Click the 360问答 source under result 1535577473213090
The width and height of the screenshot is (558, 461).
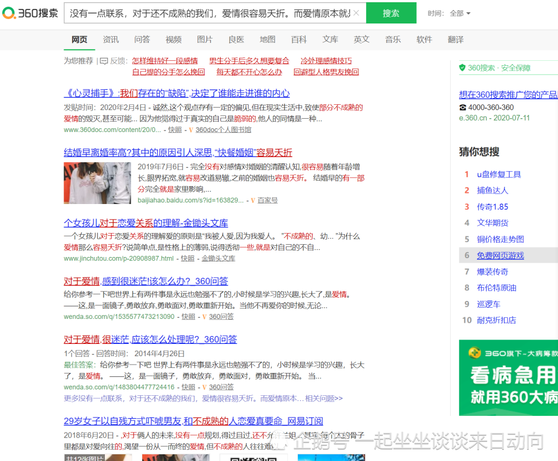pos(221,316)
